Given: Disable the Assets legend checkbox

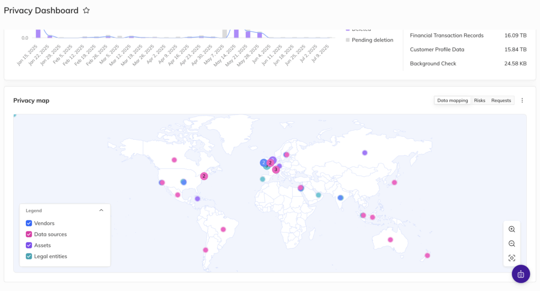Looking at the screenshot, I should 29,246.
